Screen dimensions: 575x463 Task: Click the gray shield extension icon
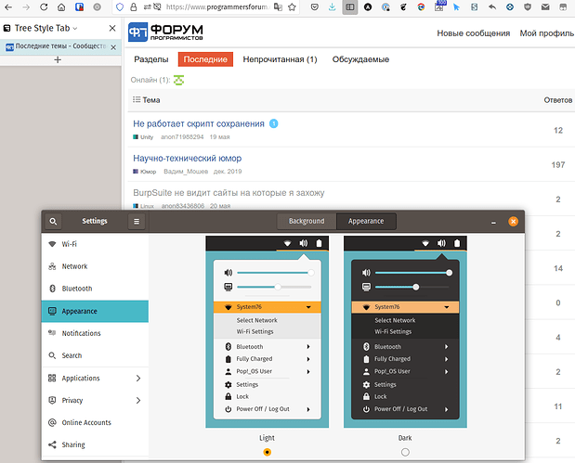click(x=528, y=7)
